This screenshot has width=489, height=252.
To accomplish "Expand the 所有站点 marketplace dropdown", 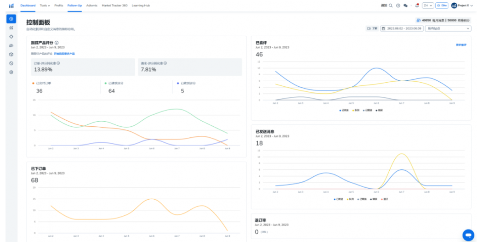I will click(448, 28).
